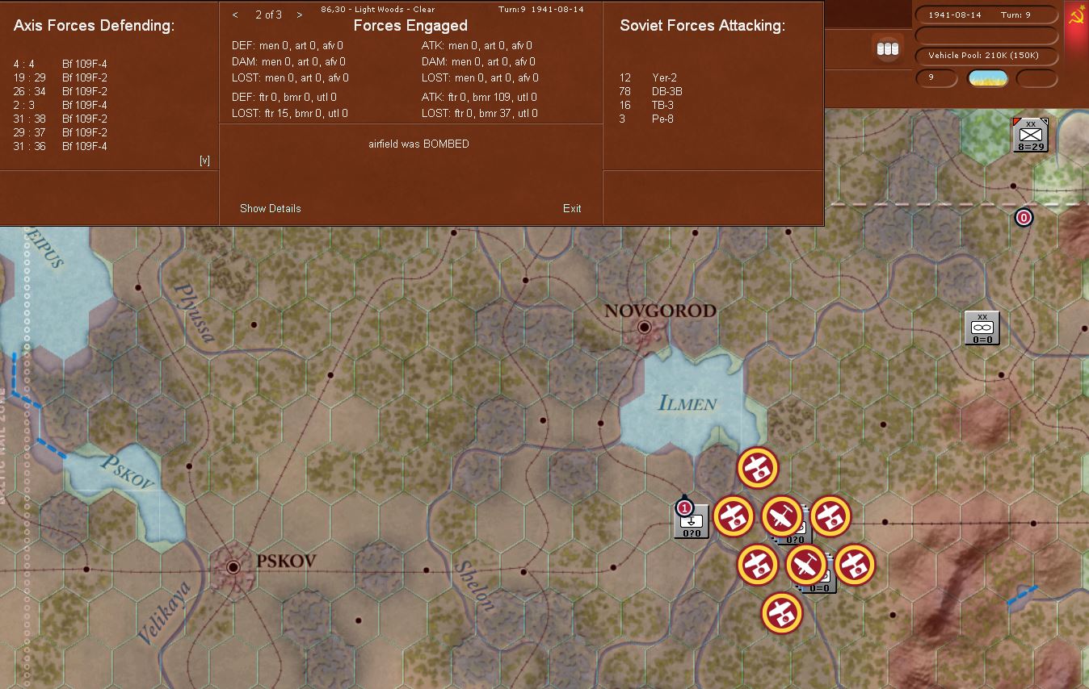Click 'ATK: ftr 0, bmr 109, utl 0' line
1089x689 pixels.
(x=479, y=97)
